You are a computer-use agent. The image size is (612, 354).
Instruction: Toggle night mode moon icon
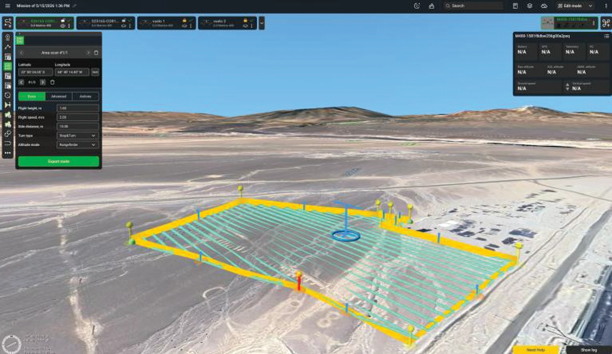(417, 6)
